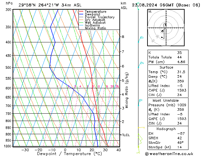The height and width of the screenshot is (156, 203).
Task: Click the wind barb near 400 hPa
Action: click(x=140, y=40)
